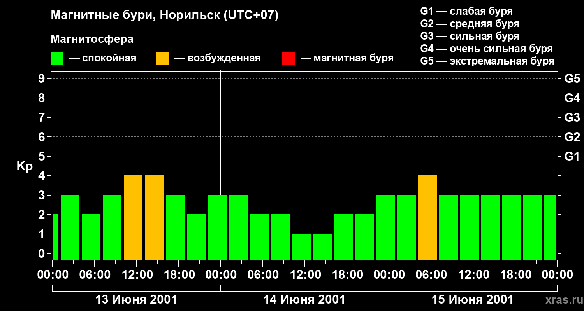
Task: Select the line G2 — средняя буря
Action: 470,24
